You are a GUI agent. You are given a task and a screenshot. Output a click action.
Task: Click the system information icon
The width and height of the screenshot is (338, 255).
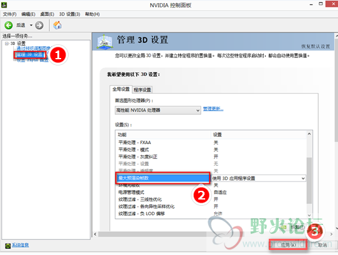tap(7, 246)
